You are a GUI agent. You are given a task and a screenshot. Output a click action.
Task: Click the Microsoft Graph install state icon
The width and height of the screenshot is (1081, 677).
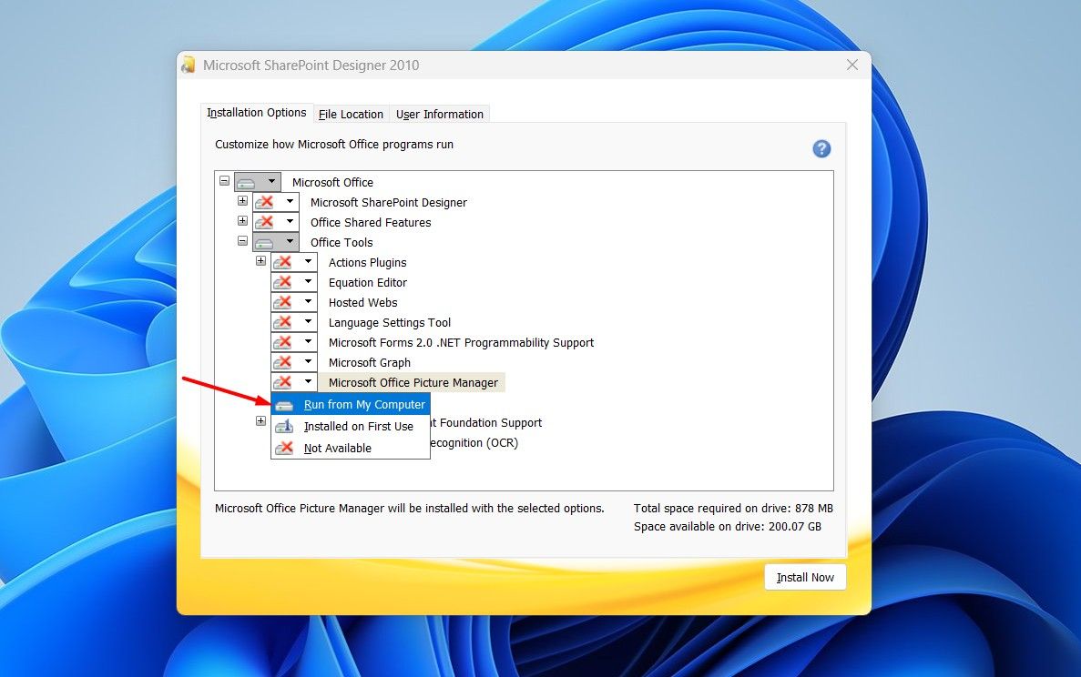[283, 362]
